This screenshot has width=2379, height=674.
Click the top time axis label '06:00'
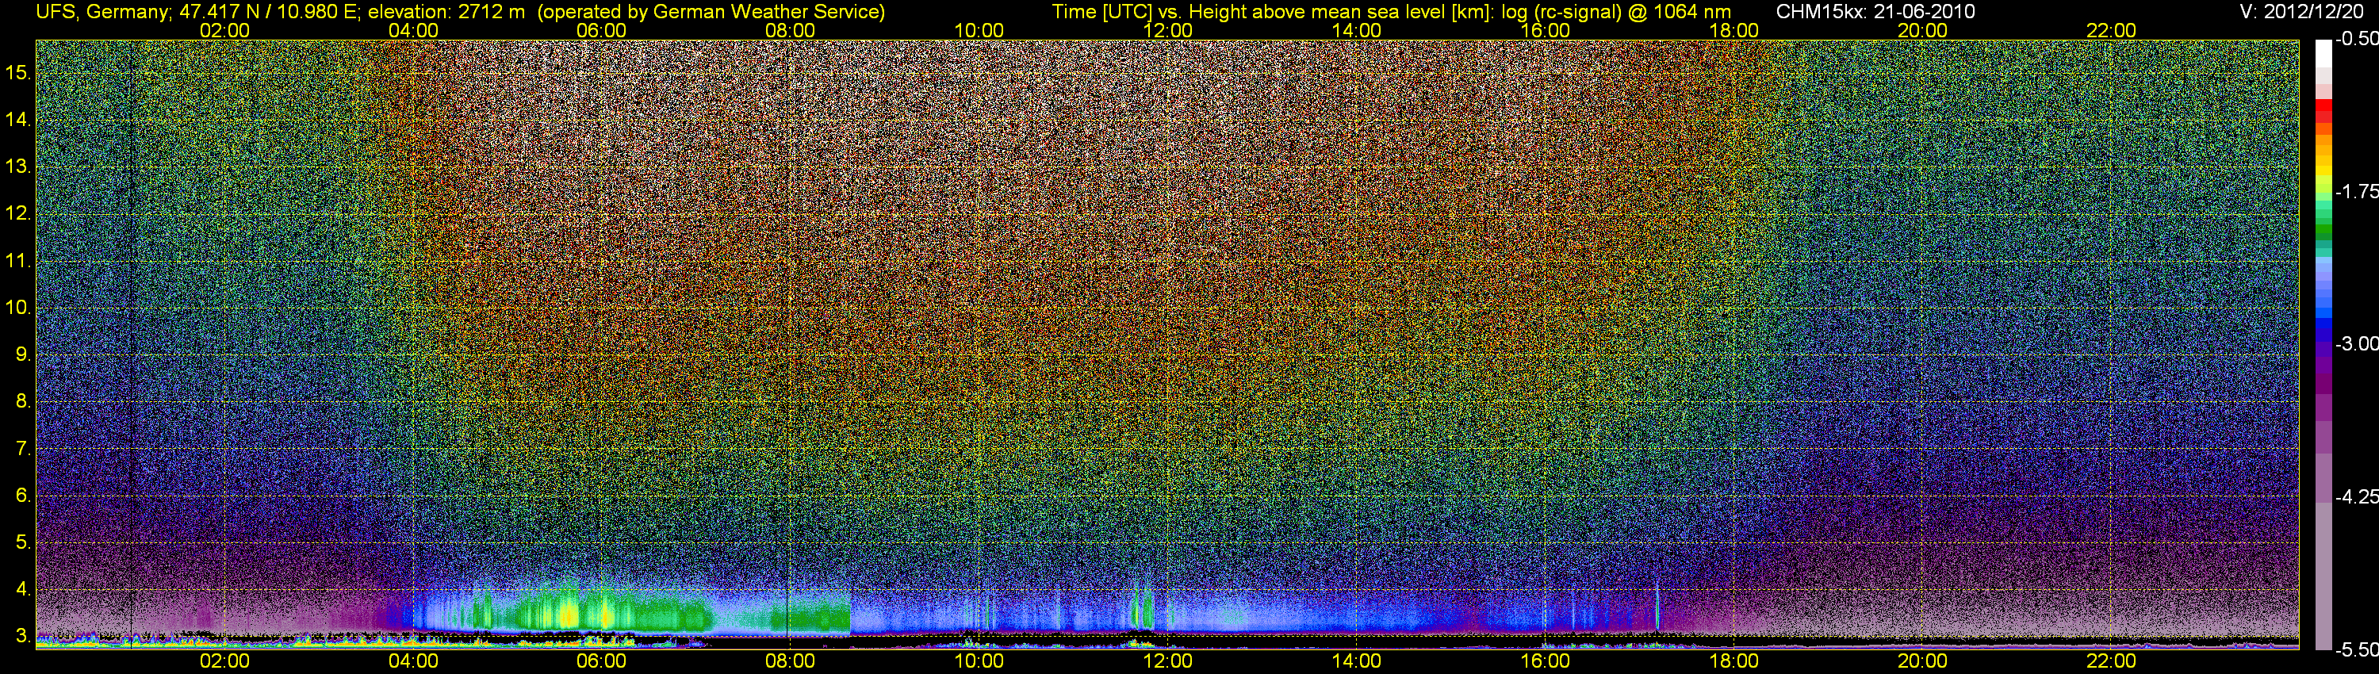tap(601, 29)
